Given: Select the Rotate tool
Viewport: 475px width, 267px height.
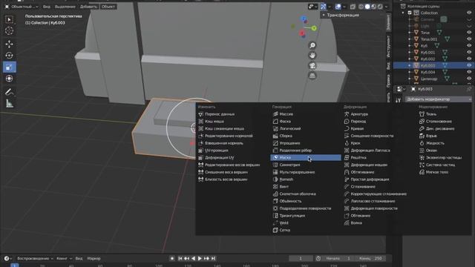Looking at the screenshot, I should click(x=9, y=56).
